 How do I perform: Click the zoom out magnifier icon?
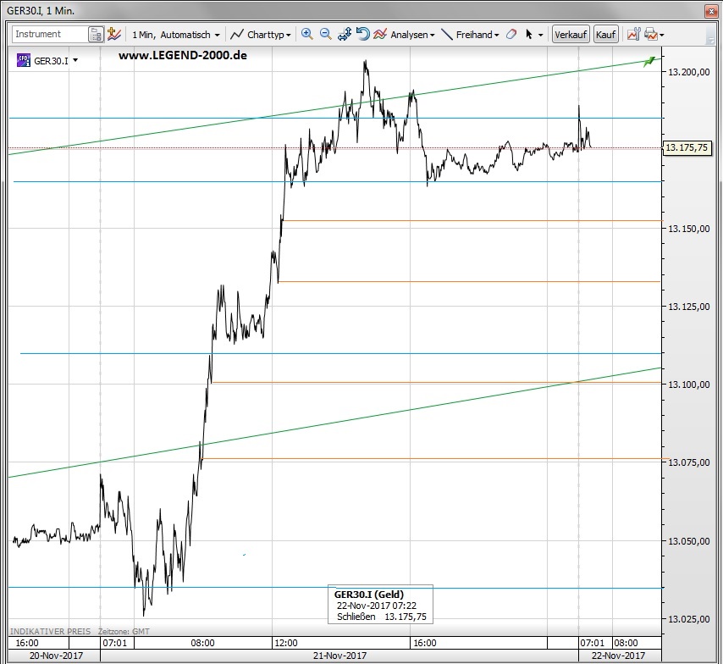point(325,35)
